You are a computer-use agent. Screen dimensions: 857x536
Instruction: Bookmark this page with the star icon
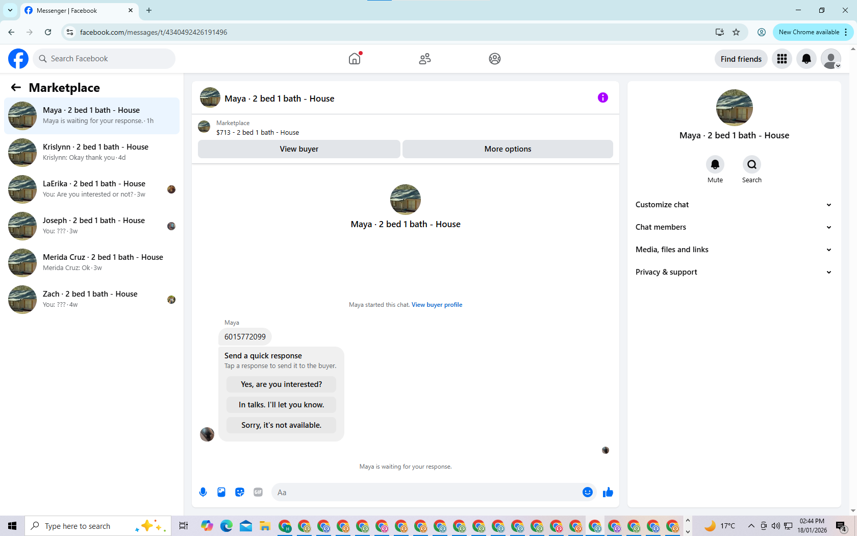tap(736, 32)
